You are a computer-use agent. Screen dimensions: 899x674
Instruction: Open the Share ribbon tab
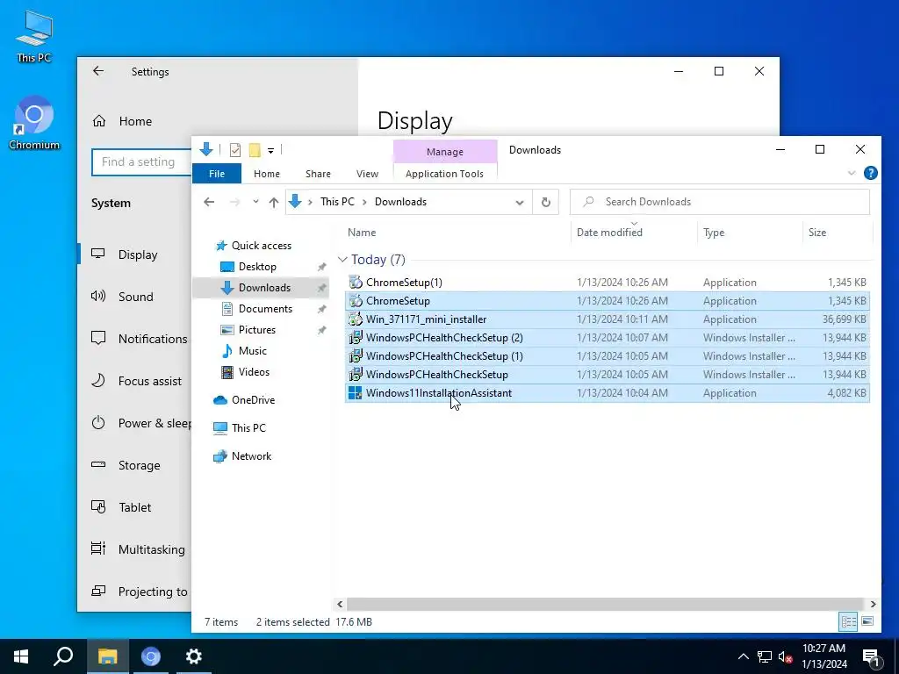pyautogui.click(x=318, y=174)
